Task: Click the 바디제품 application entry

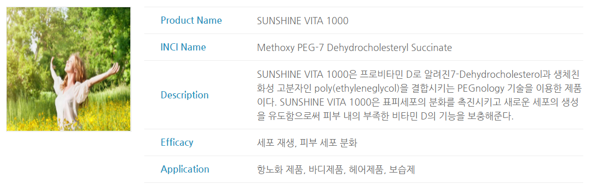Action: (326, 170)
